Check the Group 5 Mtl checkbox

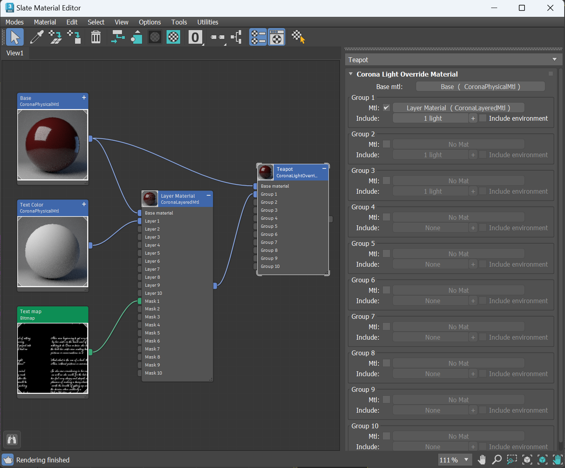386,253
